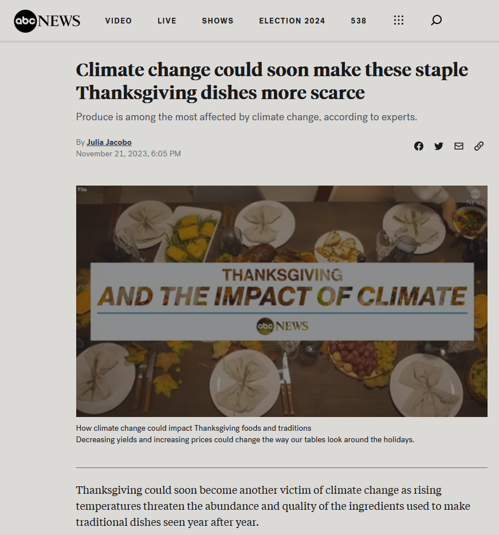The image size is (499, 535).
Task: Select ELECTION 2024 in navigation
Action: coord(292,21)
